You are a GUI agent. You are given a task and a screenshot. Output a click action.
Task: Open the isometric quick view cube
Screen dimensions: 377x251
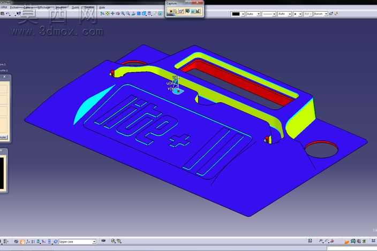point(144,14)
